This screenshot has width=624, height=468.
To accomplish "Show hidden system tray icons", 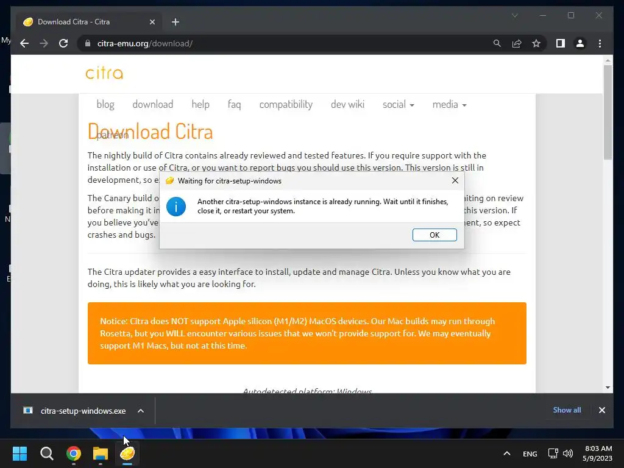I will (506, 453).
